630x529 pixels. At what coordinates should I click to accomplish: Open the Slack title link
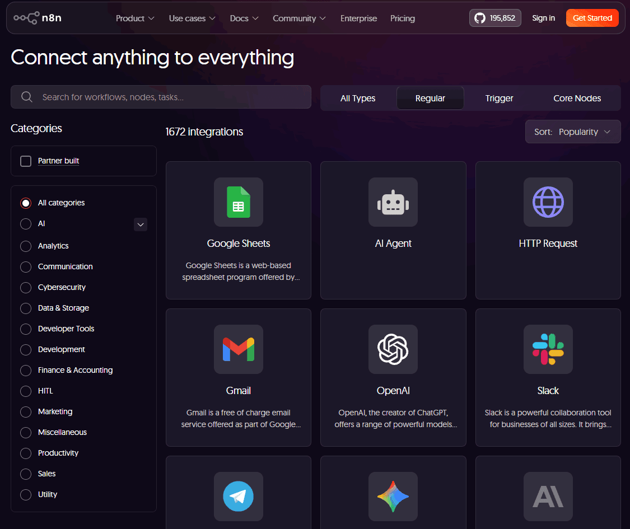[548, 390]
